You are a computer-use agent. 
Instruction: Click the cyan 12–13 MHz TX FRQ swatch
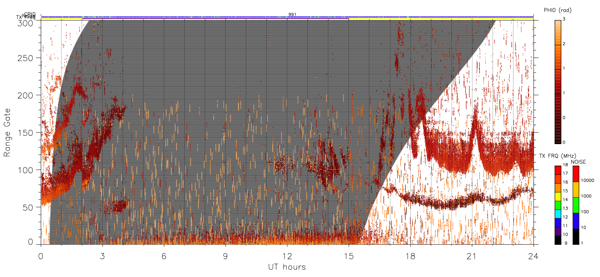(557, 213)
